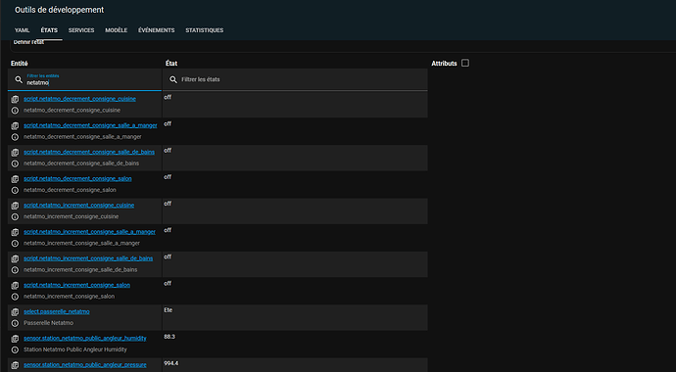The height and width of the screenshot is (372, 676).
Task: Copy icon for select.passerelle_netatmo
Action: click(15, 311)
